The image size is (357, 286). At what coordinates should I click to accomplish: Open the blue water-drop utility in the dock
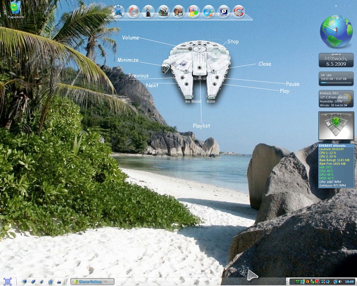click(209, 12)
